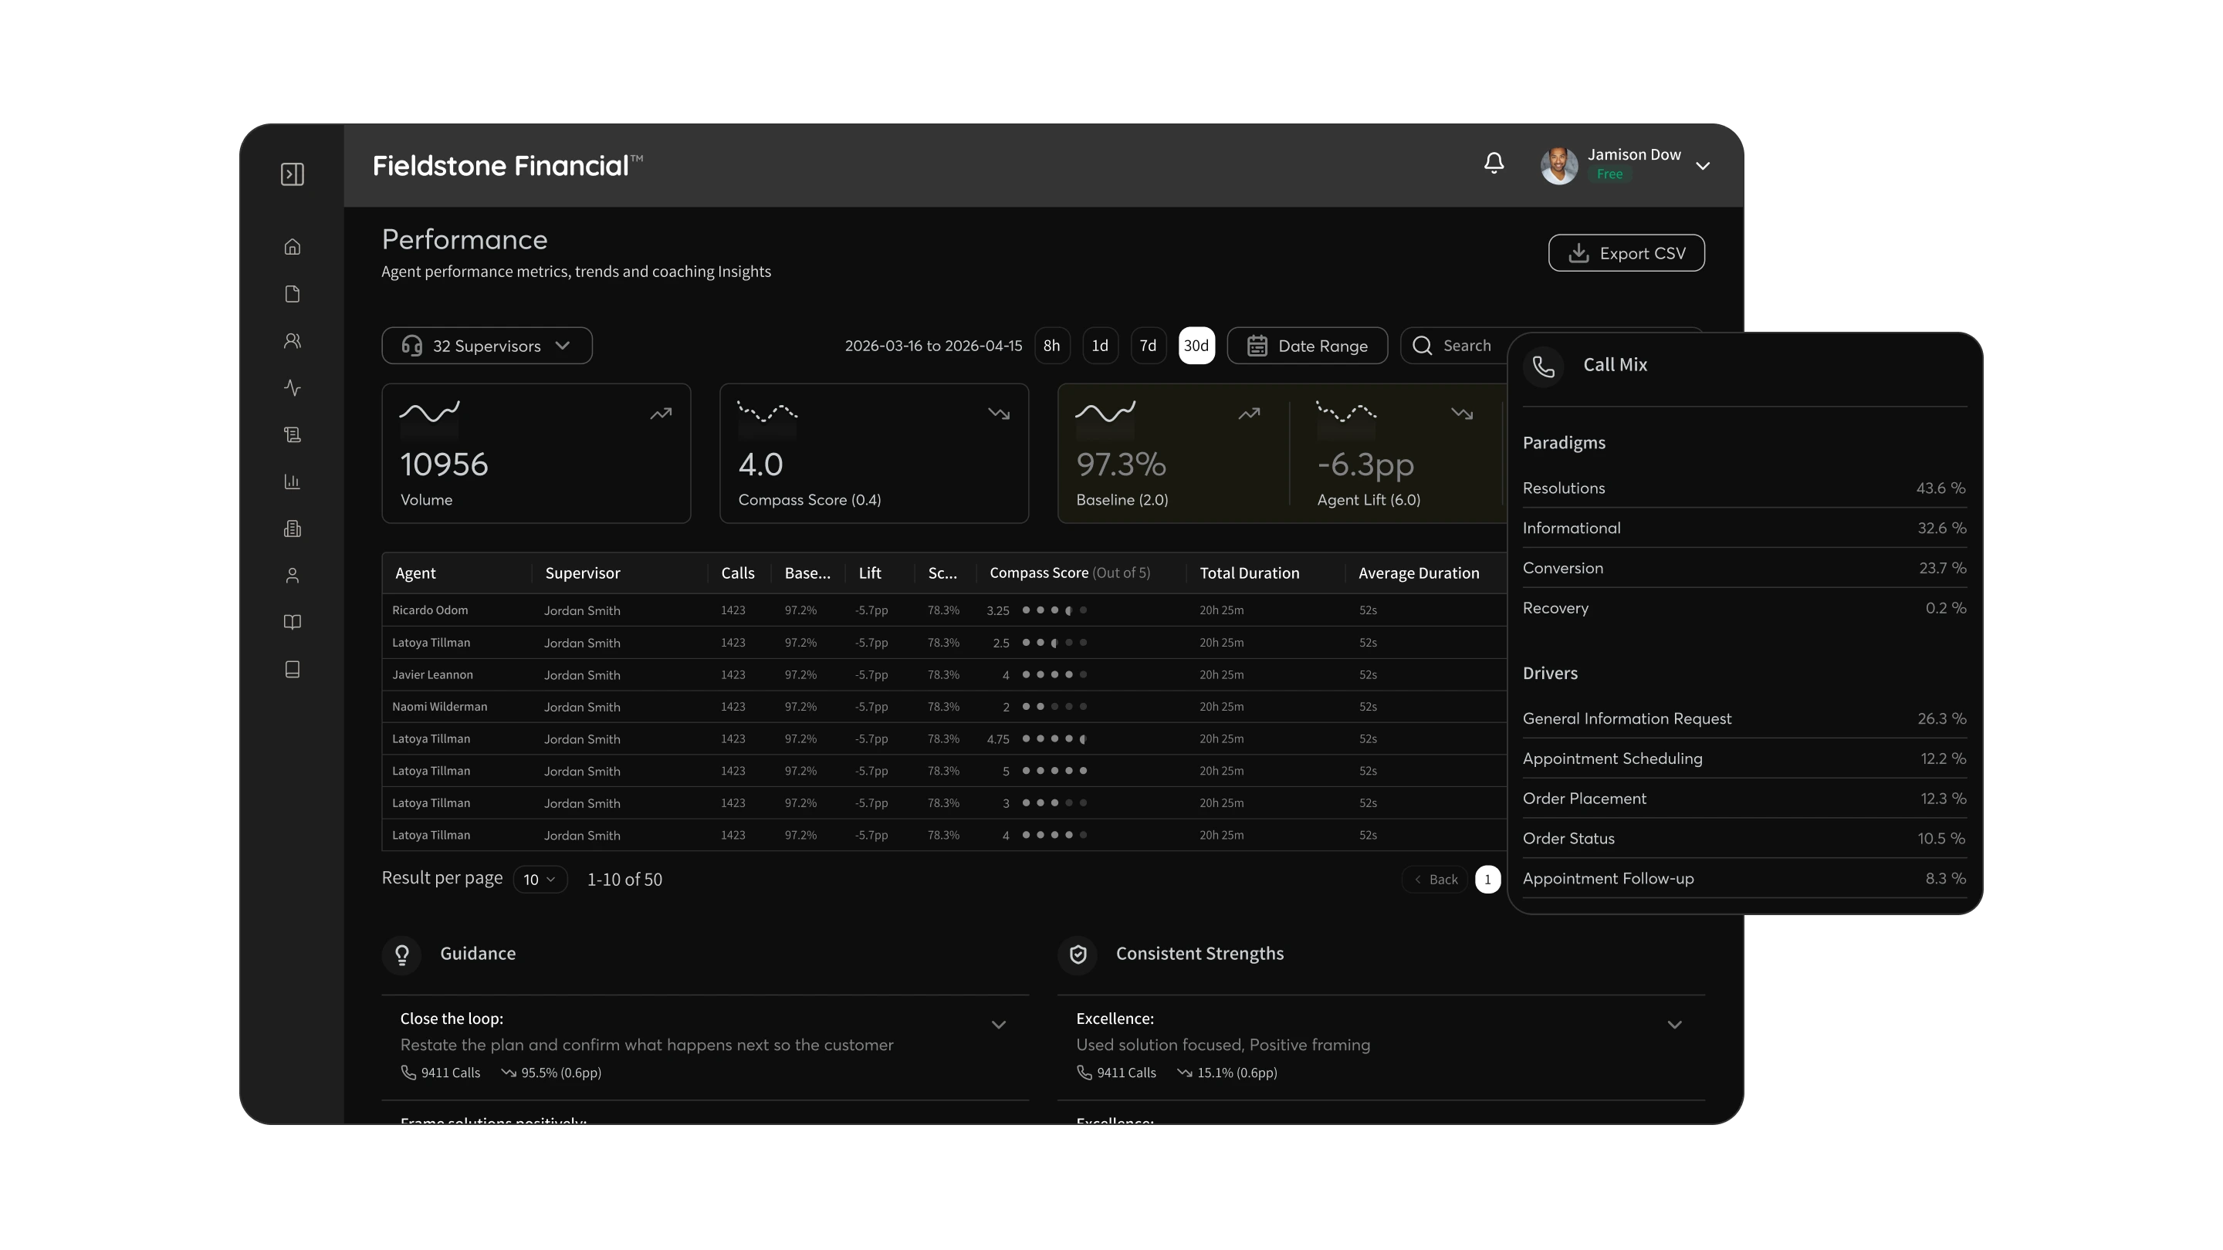
Task: Expand the Close the loop guidance item
Action: [x=999, y=1025]
